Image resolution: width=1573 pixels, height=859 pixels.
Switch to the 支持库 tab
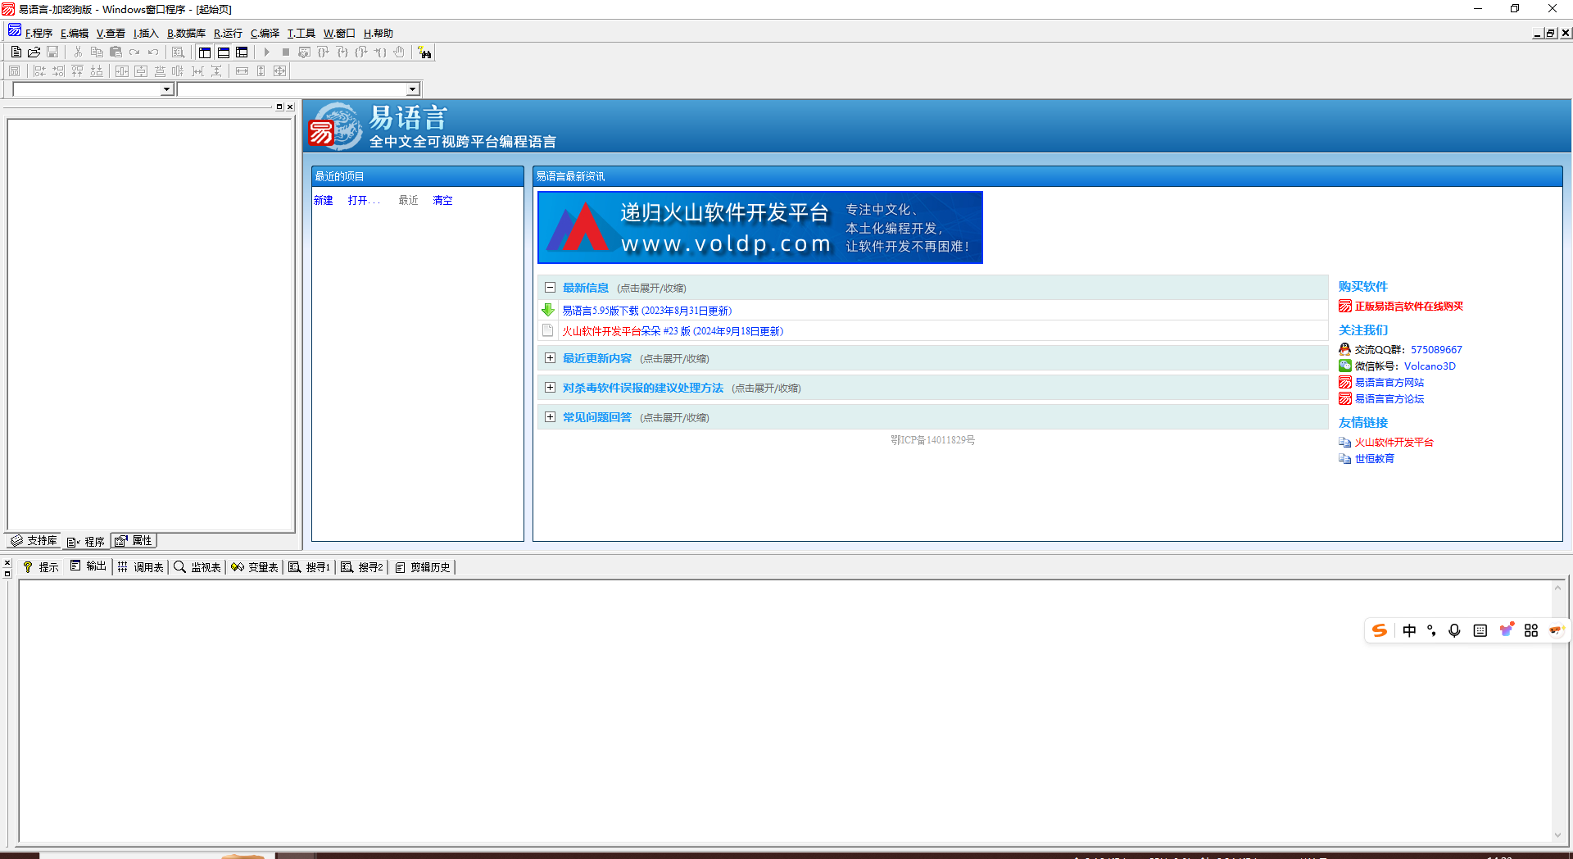click(x=34, y=541)
